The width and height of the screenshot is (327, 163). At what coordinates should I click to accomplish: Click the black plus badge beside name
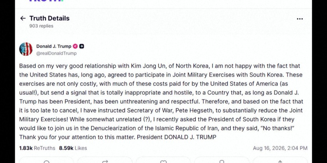[x=82, y=46]
